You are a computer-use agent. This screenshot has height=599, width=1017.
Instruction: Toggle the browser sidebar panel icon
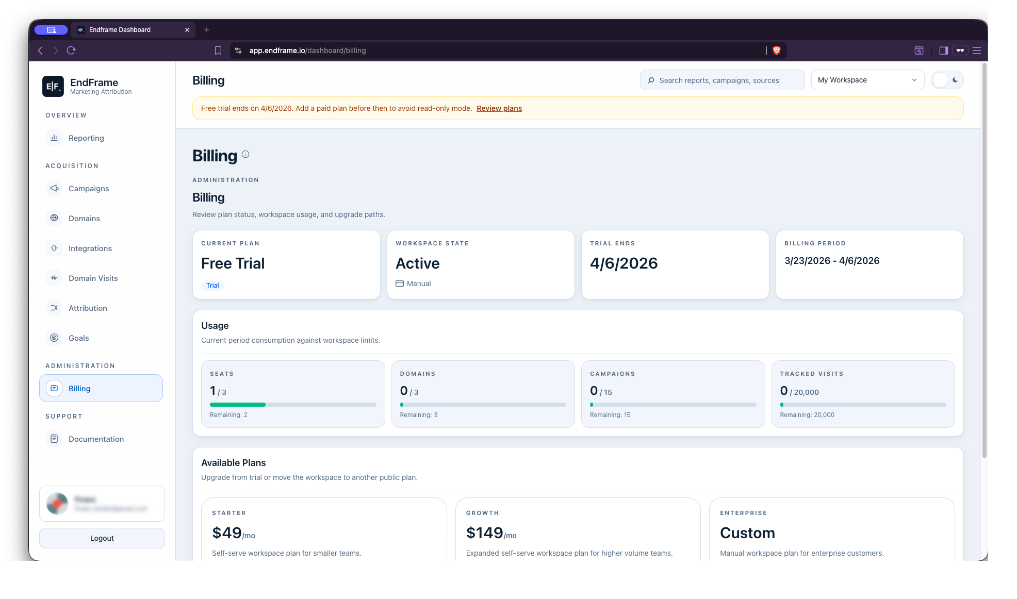(943, 51)
